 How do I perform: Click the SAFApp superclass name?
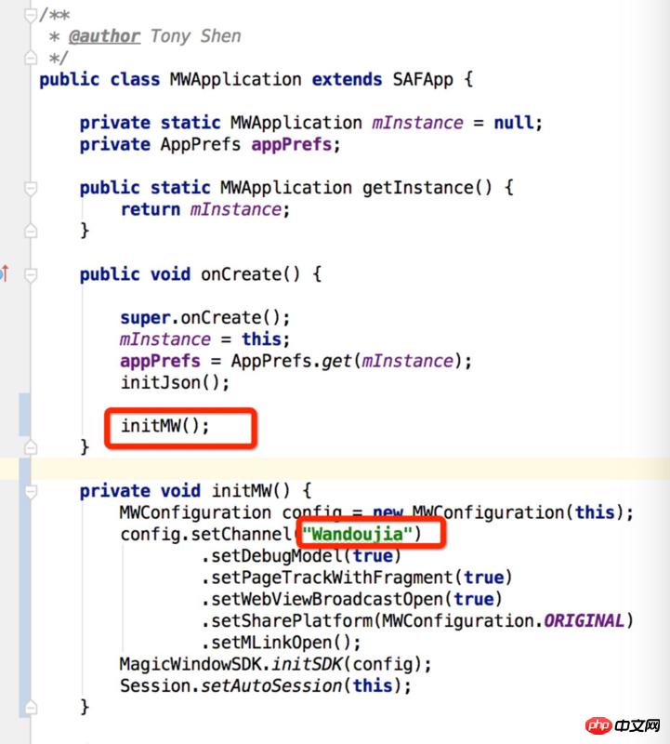[423, 79]
